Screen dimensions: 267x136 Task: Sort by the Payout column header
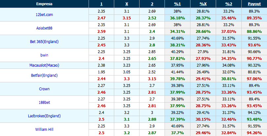[254, 4]
